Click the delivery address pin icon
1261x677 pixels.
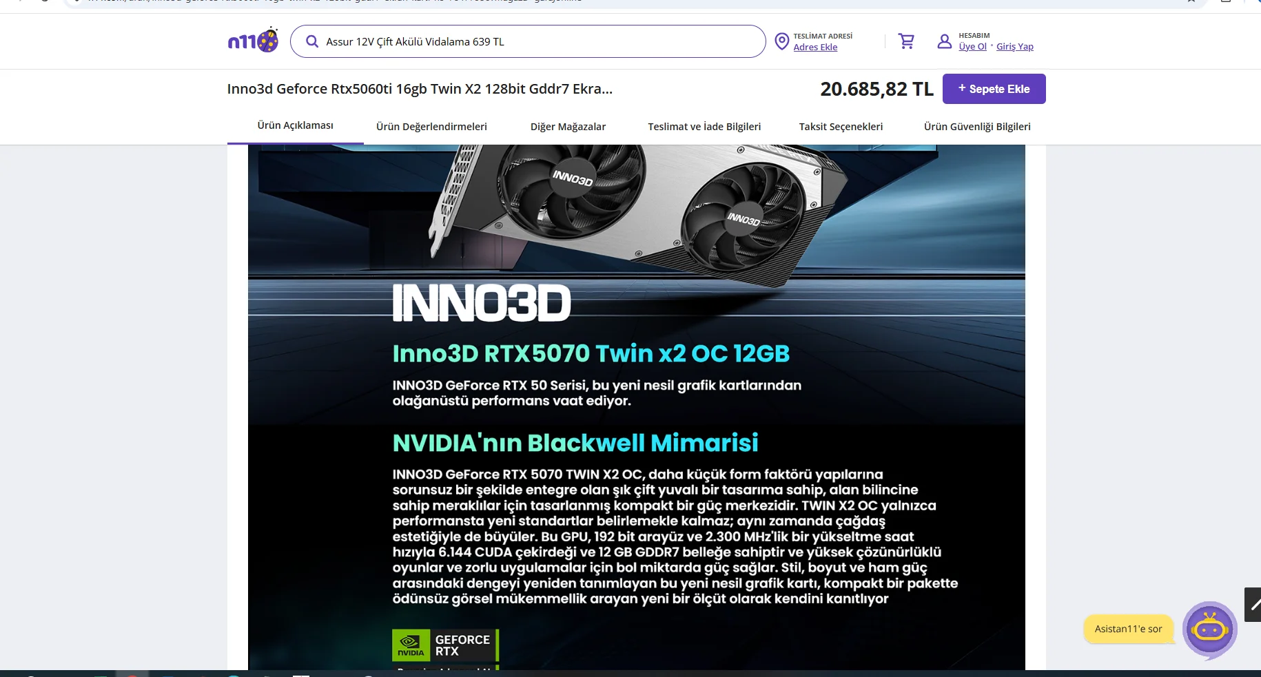[x=781, y=41]
